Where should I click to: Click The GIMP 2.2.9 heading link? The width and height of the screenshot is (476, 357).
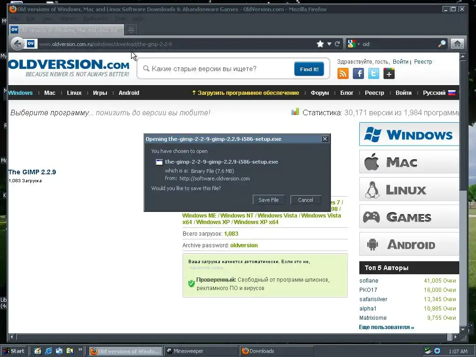tap(32, 172)
